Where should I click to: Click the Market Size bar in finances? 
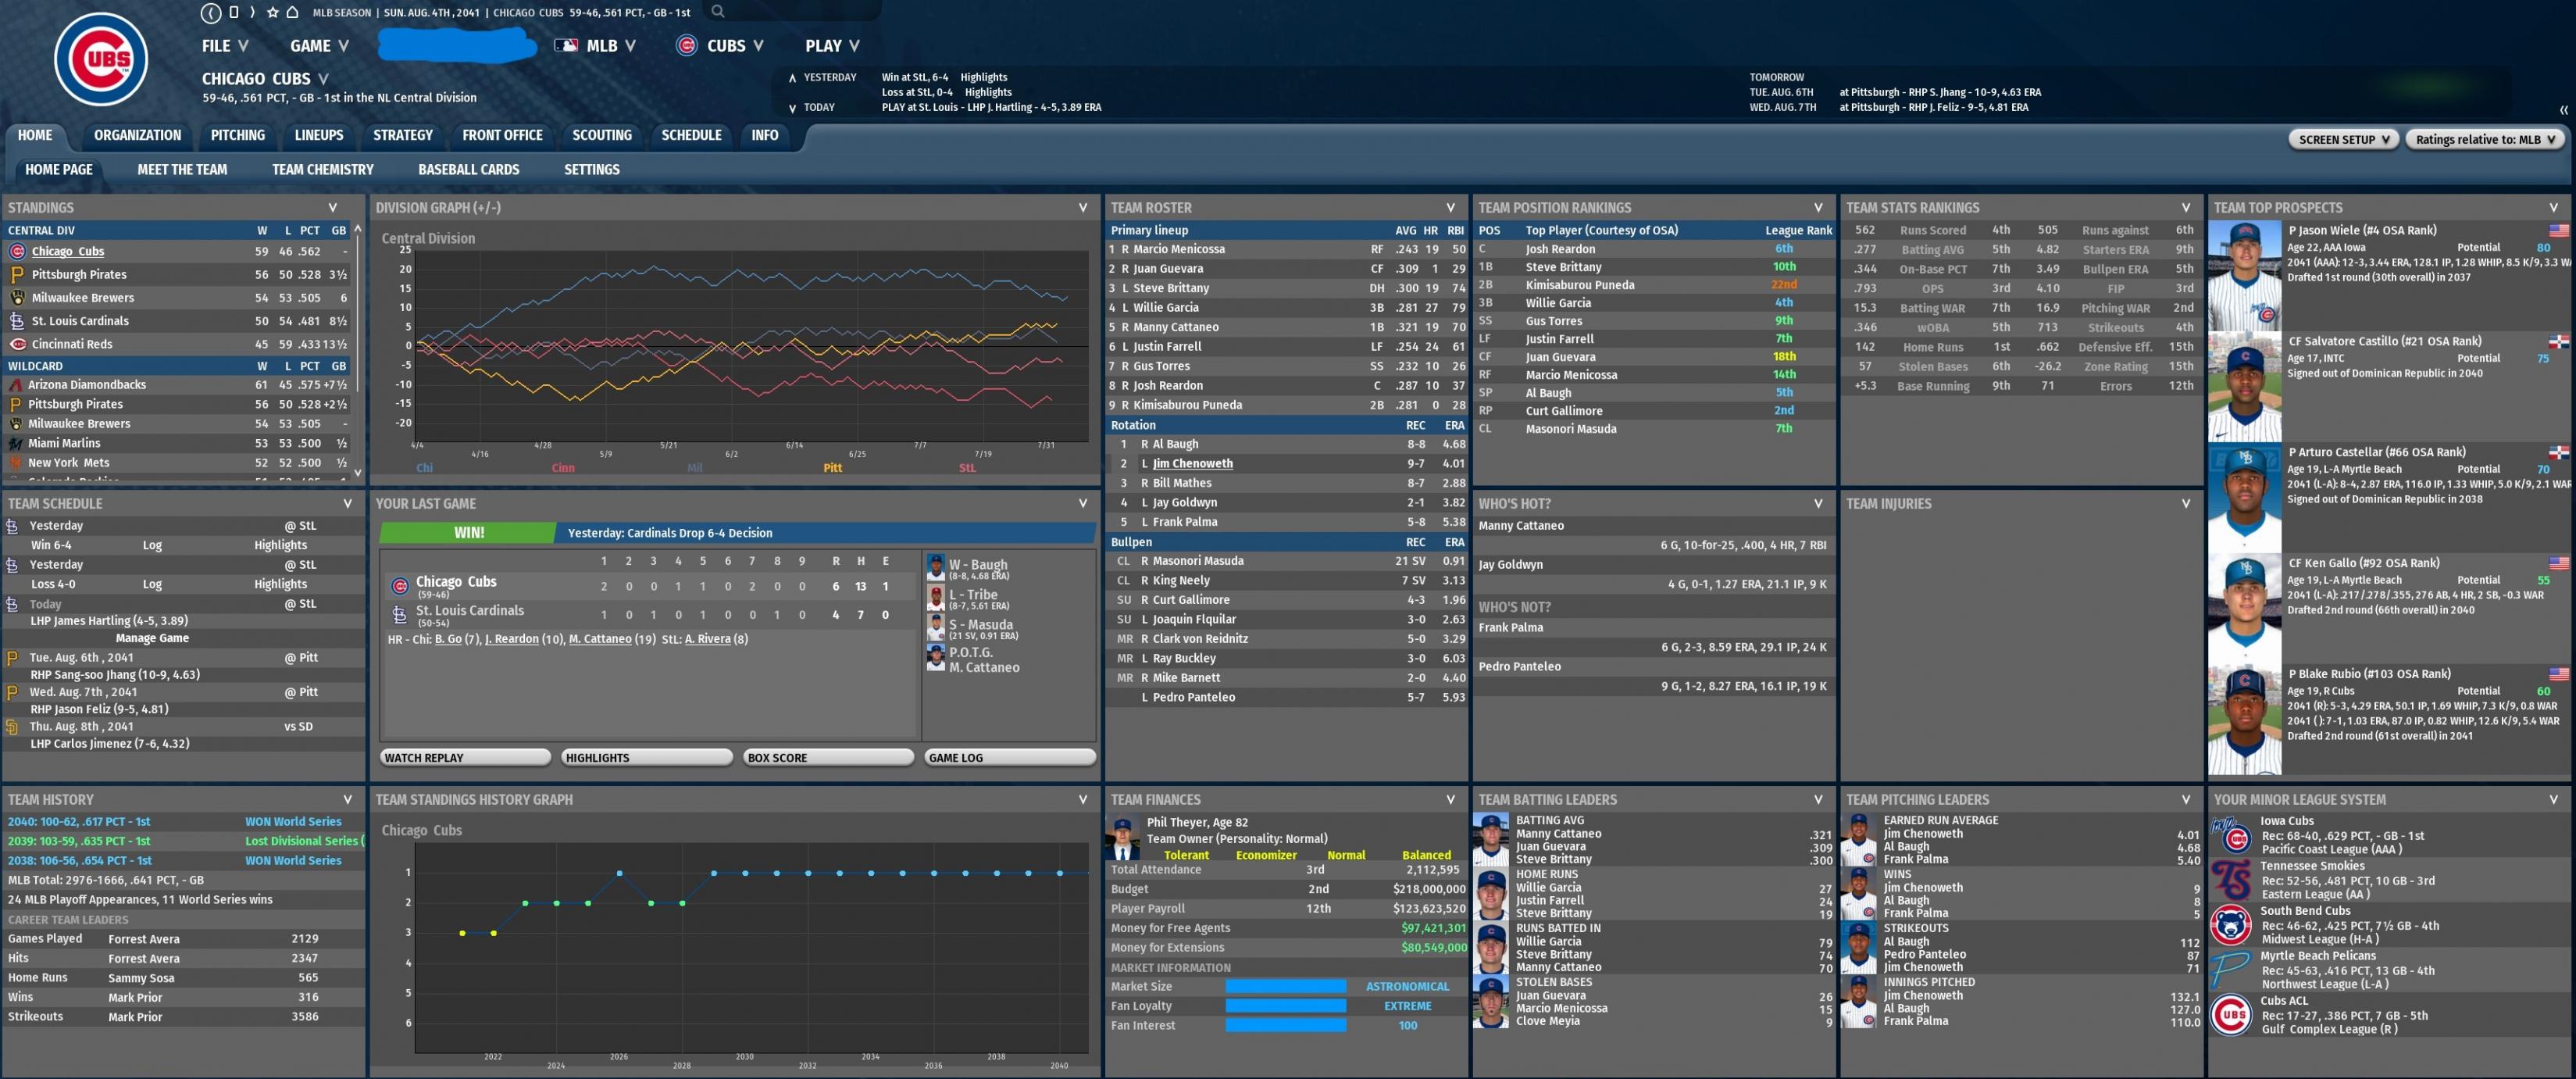coord(1285,987)
